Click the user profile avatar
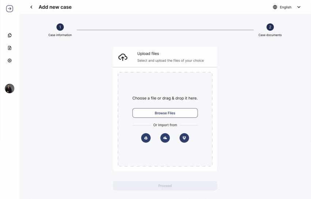 10,88
